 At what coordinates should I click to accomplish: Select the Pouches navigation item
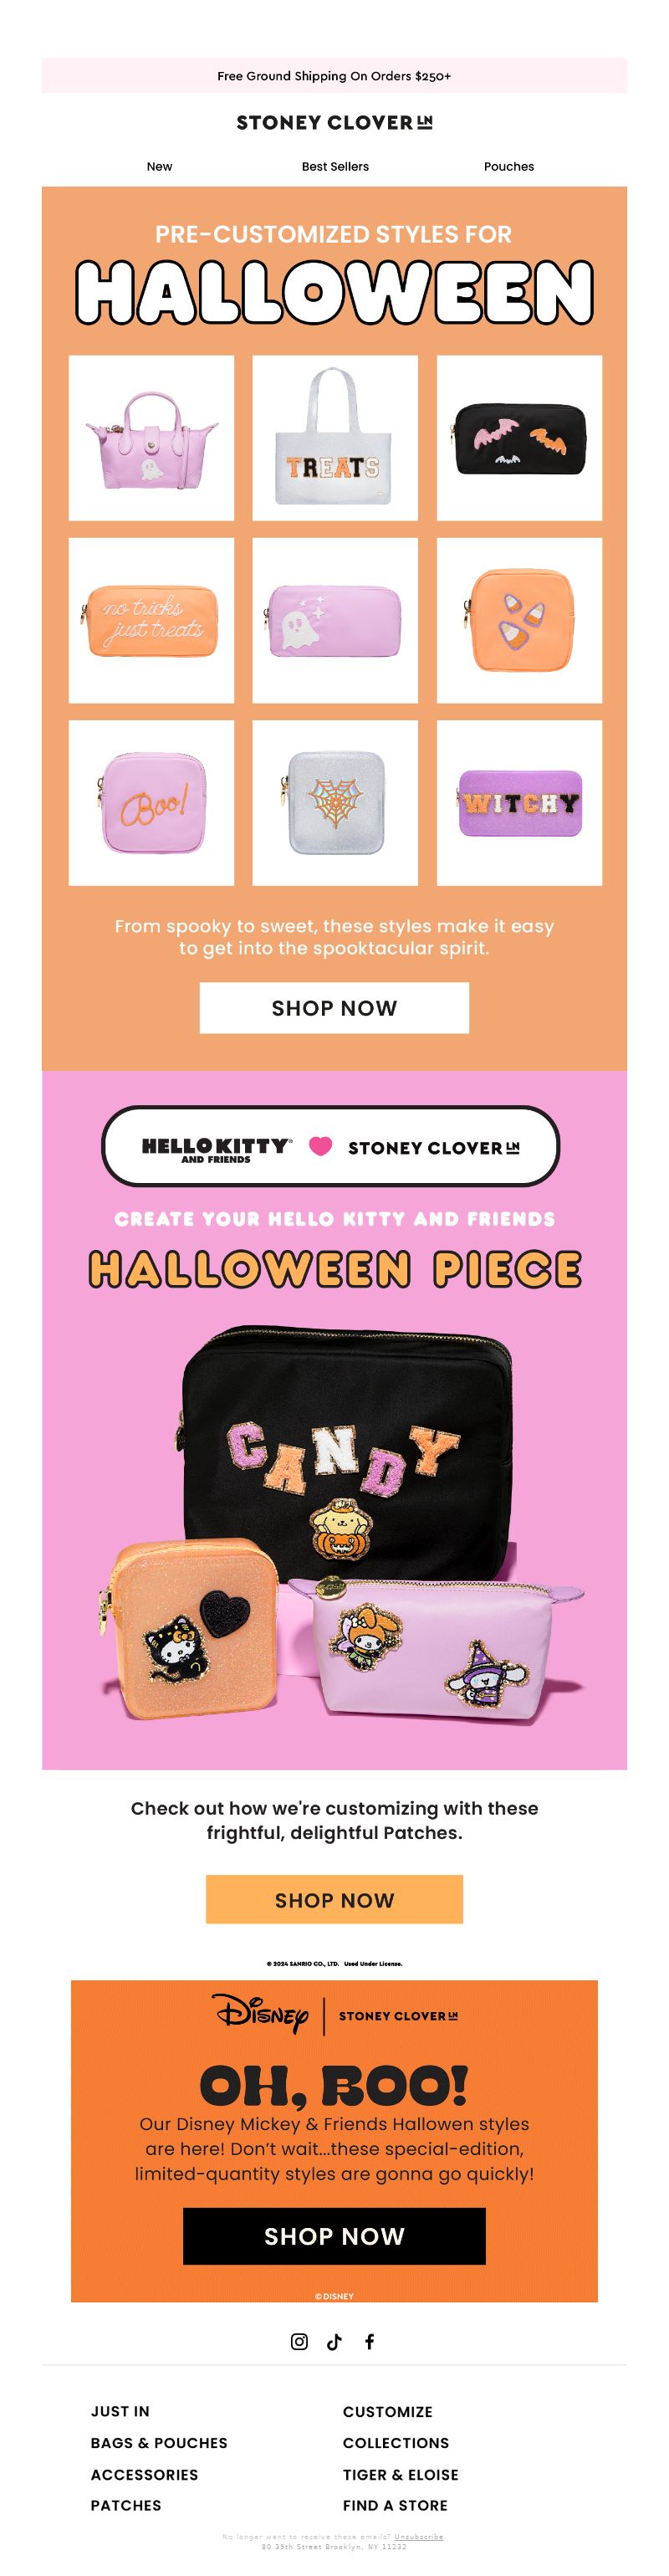pos(509,166)
